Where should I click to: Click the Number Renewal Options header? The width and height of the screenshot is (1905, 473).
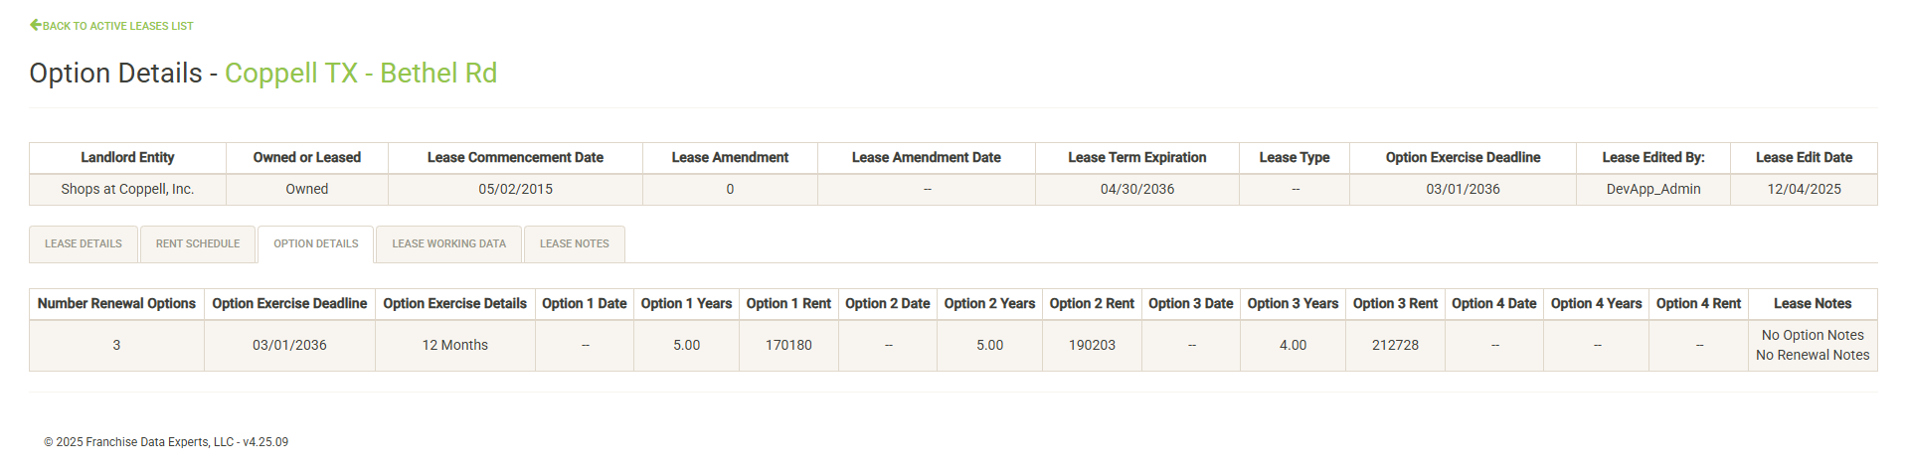(116, 304)
